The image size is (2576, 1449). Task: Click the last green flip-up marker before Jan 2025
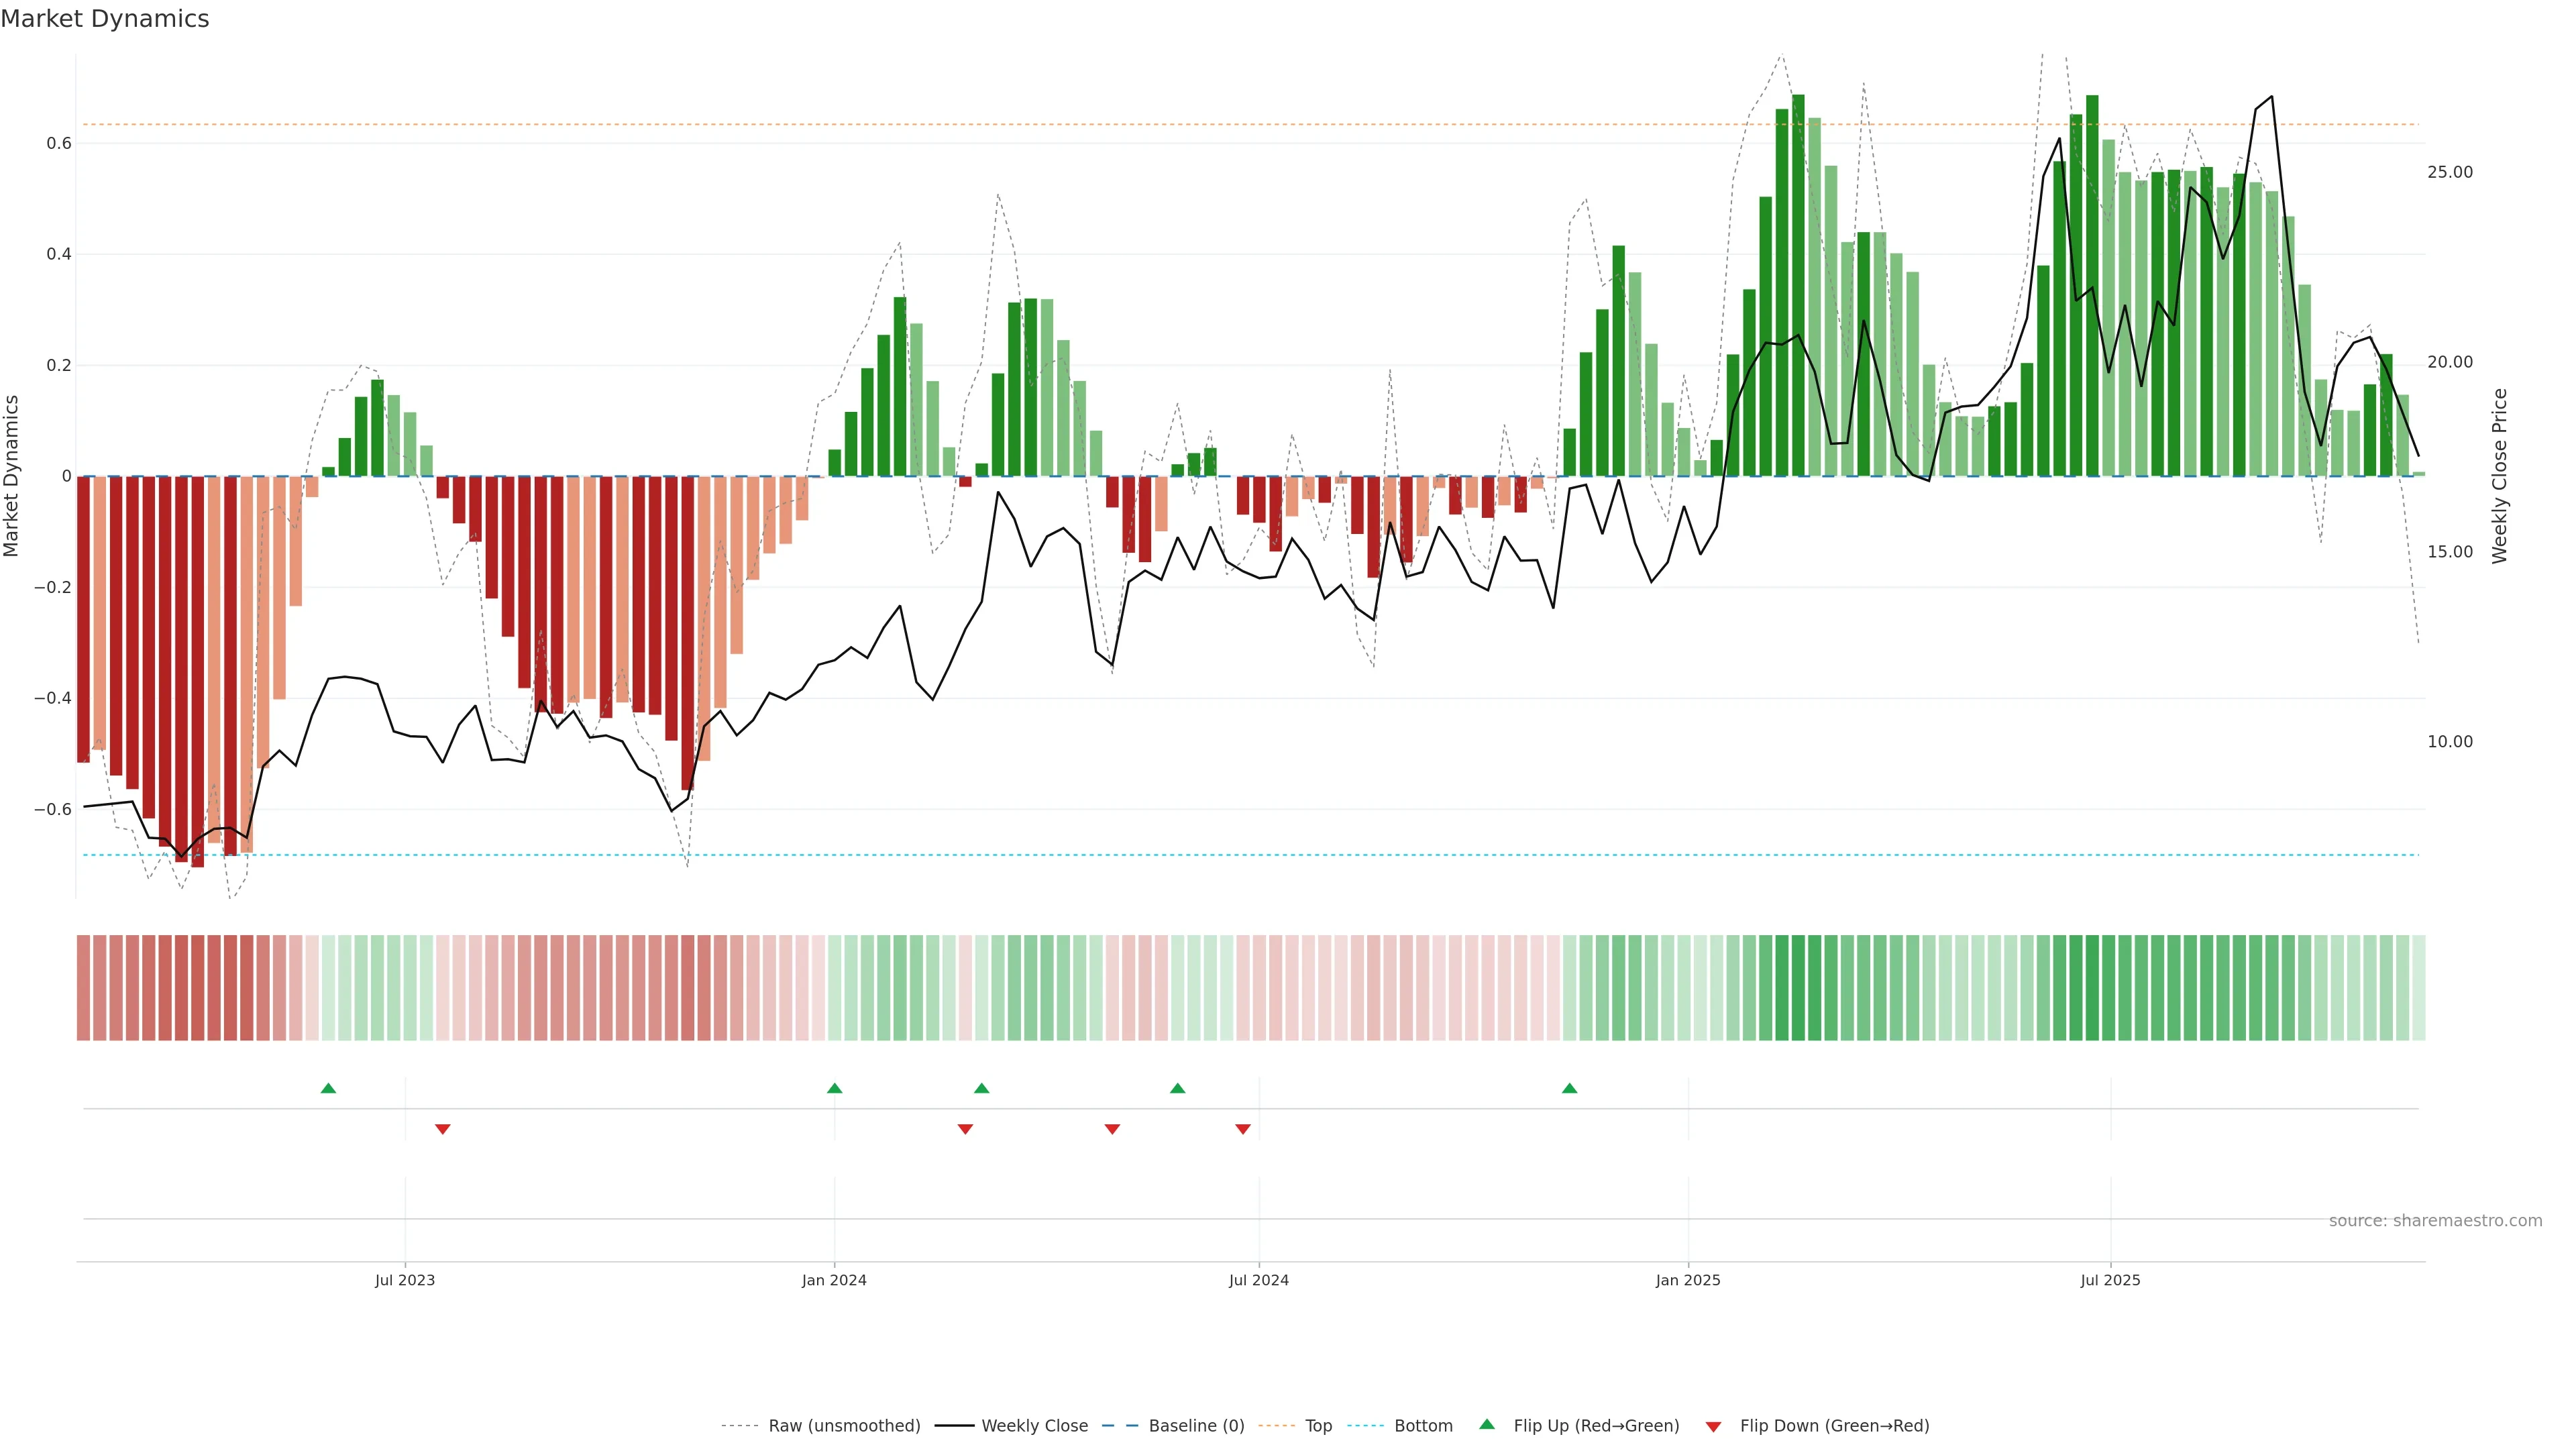pyautogui.click(x=1569, y=1088)
